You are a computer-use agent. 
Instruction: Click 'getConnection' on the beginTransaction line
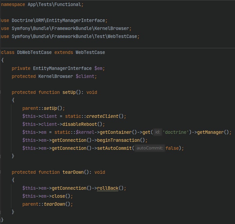[x=69, y=140]
